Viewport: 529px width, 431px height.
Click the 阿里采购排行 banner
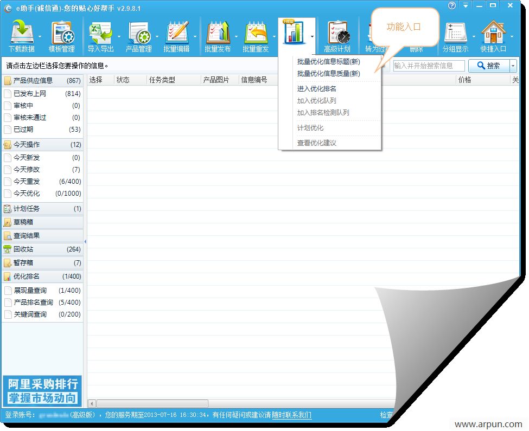(x=42, y=391)
